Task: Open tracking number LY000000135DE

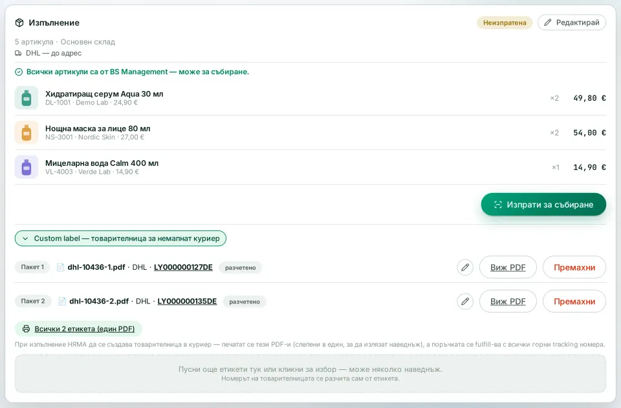Action: tap(188, 301)
